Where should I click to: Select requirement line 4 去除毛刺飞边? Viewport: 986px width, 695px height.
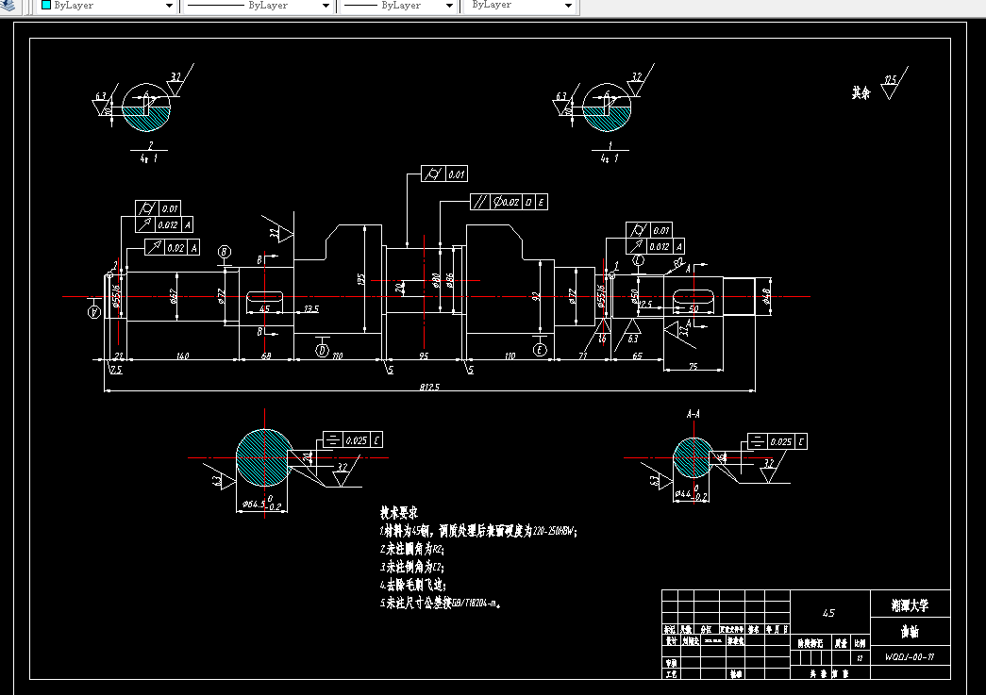tap(413, 585)
